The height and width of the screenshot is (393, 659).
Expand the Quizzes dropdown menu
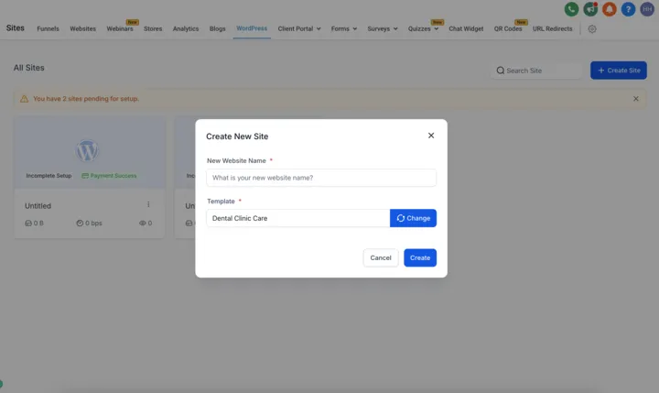[x=423, y=28]
